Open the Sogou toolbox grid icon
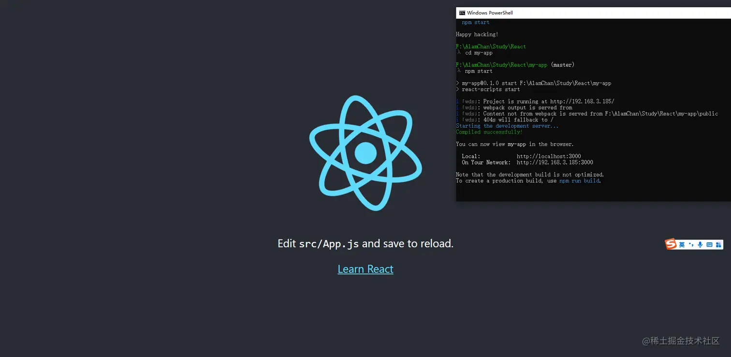Viewport: 731px width, 357px height. [718, 245]
